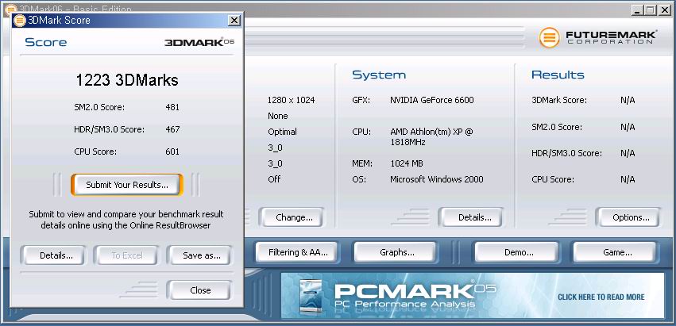676x326 pixels.
Task: Close 3DMark Score dialog with X
Action: tap(234, 21)
